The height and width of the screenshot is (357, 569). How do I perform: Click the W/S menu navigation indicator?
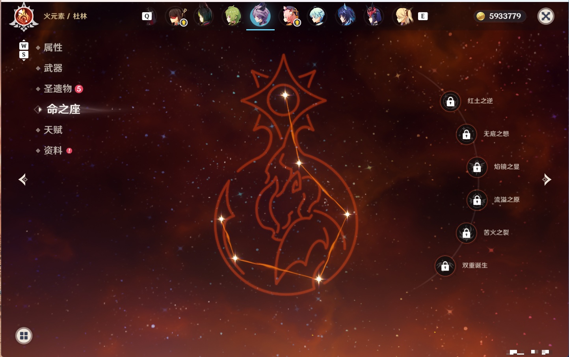24,50
